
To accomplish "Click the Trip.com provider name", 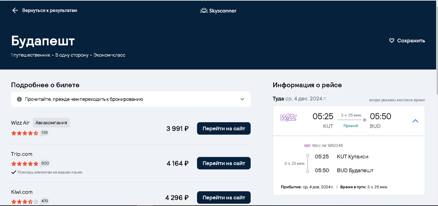I will 22,154.
